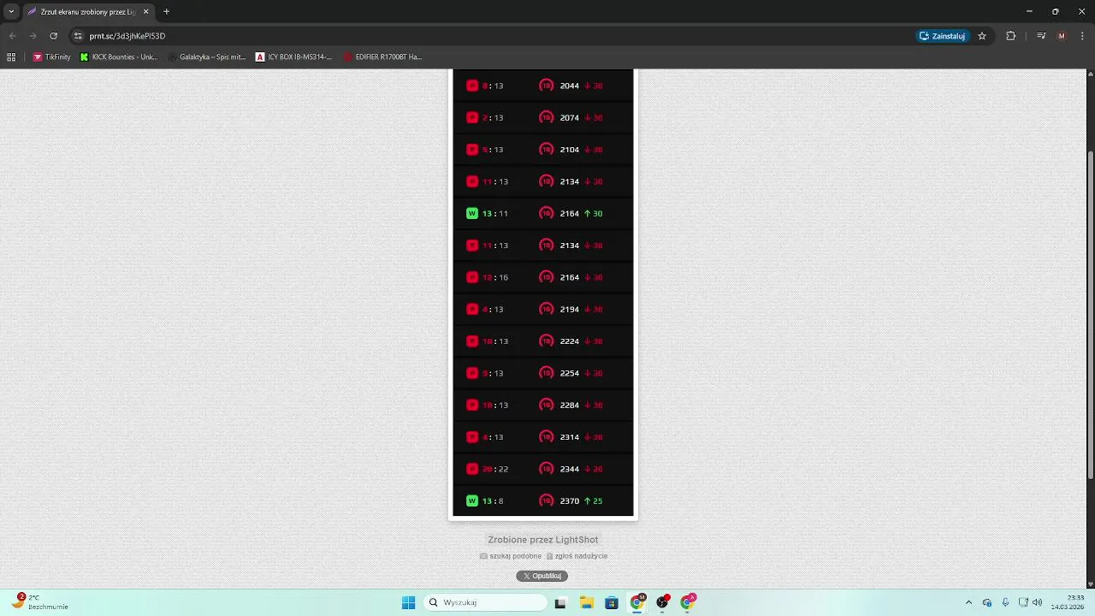This screenshot has width=1095, height=616.
Task: Bookmark this page with the star icon
Action: [982, 36]
